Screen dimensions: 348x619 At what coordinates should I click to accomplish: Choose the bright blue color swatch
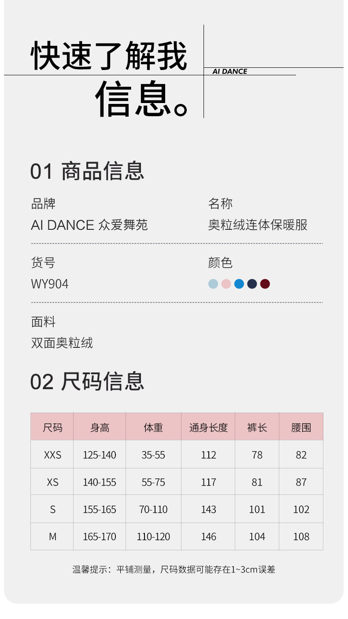pyautogui.click(x=239, y=284)
